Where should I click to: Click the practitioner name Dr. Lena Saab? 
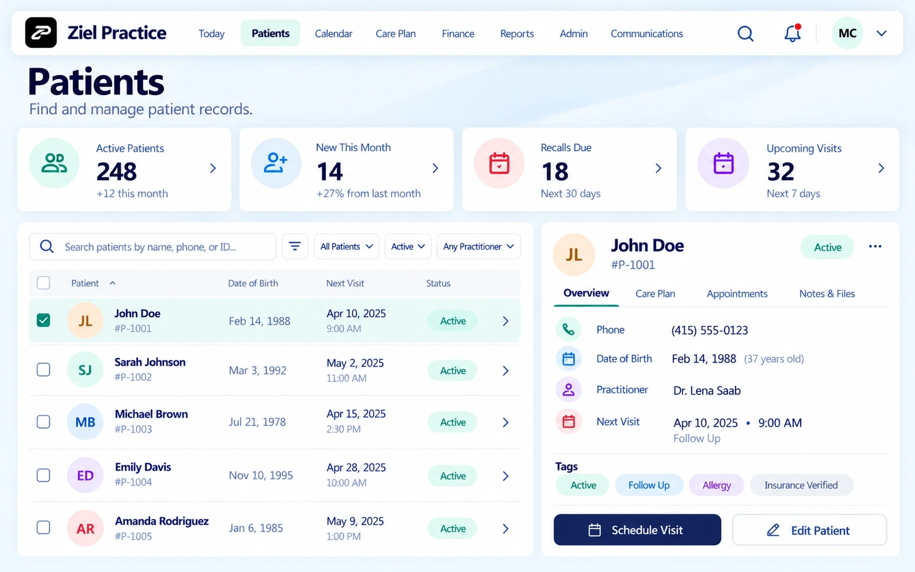707,390
